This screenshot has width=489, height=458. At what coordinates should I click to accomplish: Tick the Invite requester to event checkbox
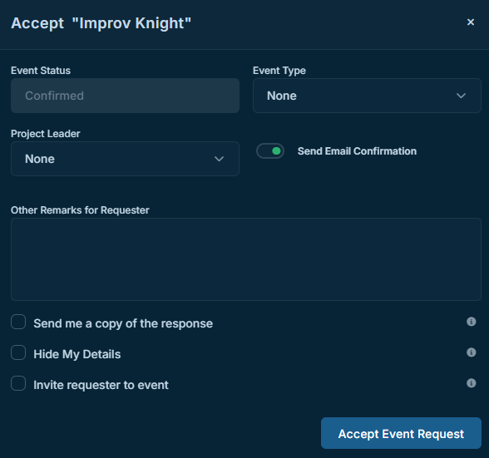pyautogui.click(x=18, y=383)
